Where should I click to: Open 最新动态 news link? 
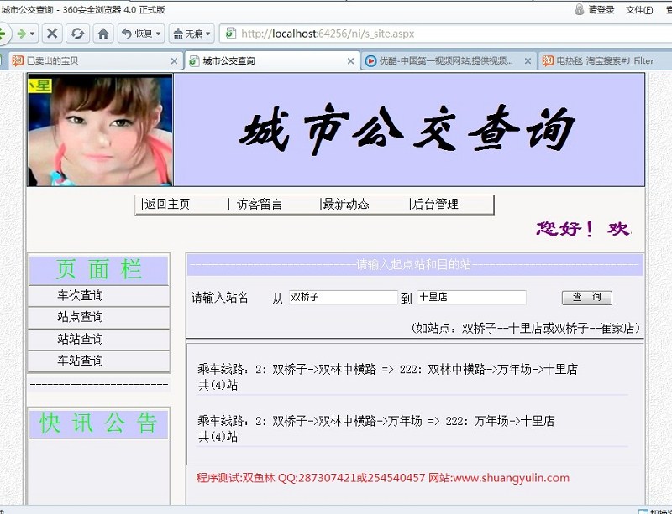(345, 204)
